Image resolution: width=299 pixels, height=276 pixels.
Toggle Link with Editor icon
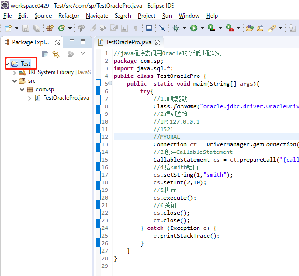(x=56, y=55)
